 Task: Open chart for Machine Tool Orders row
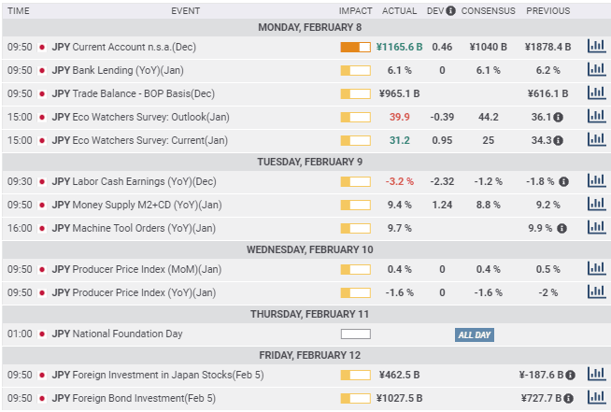pyautogui.click(x=595, y=227)
